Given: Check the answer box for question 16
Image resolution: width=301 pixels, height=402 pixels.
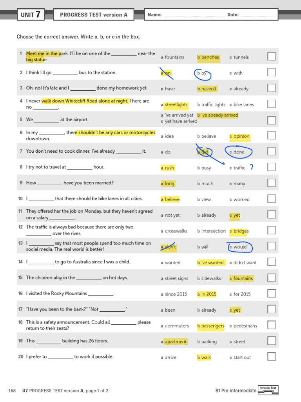Looking at the screenshot, I should [272, 293].
